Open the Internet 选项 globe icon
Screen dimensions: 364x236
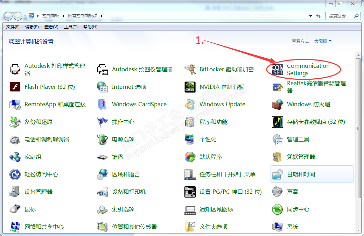coord(102,87)
